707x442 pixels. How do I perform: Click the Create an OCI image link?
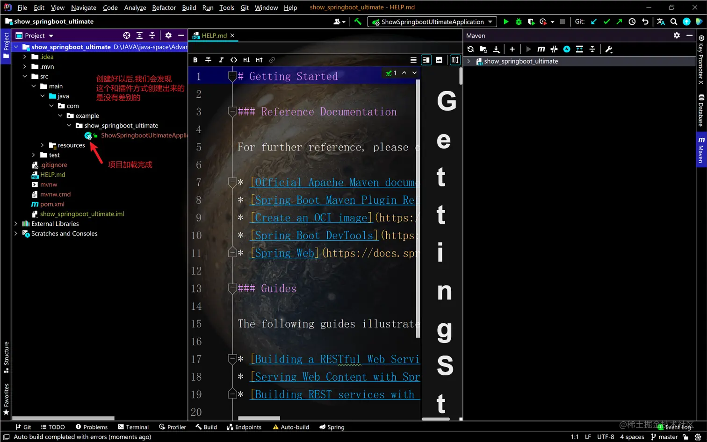311,218
